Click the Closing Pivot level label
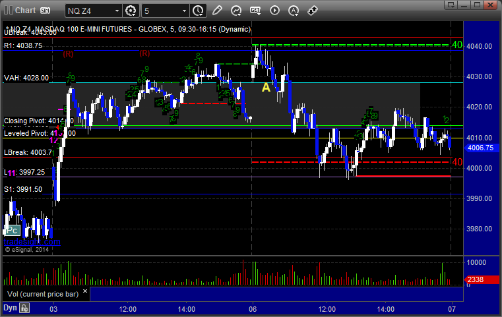Viewport: 502px width, 317px height. coord(39,121)
